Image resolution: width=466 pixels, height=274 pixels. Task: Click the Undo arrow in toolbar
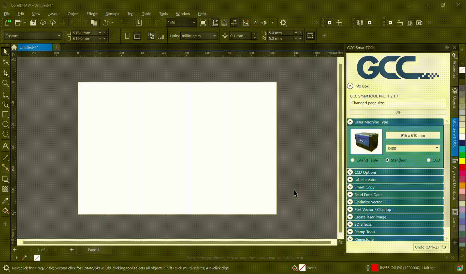[105, 23]
